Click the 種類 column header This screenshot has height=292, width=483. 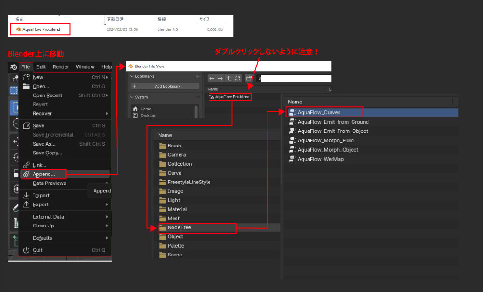click(161, 19)
